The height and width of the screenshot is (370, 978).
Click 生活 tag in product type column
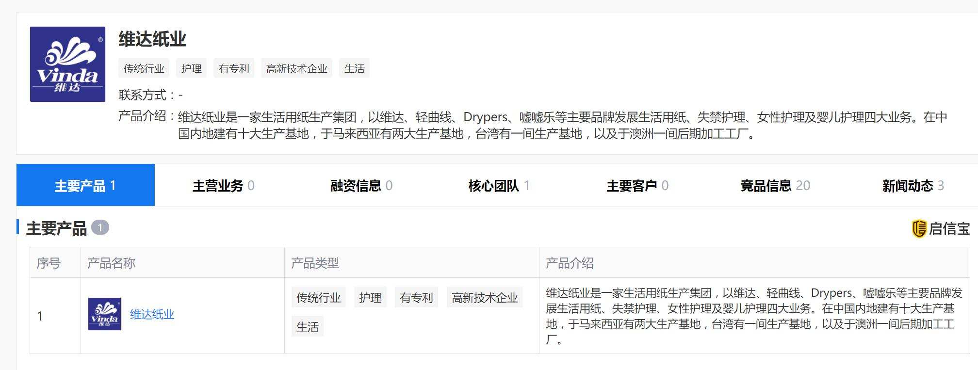pyautogui.click(x=307, y=326)
